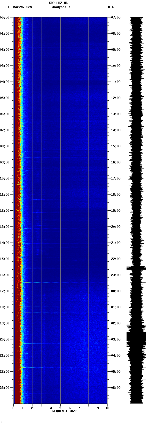Click the 5 Hz frequency tick label
The width and height of the screenshot is (148, 425).
pyautogui.click(x=60, y=408)
